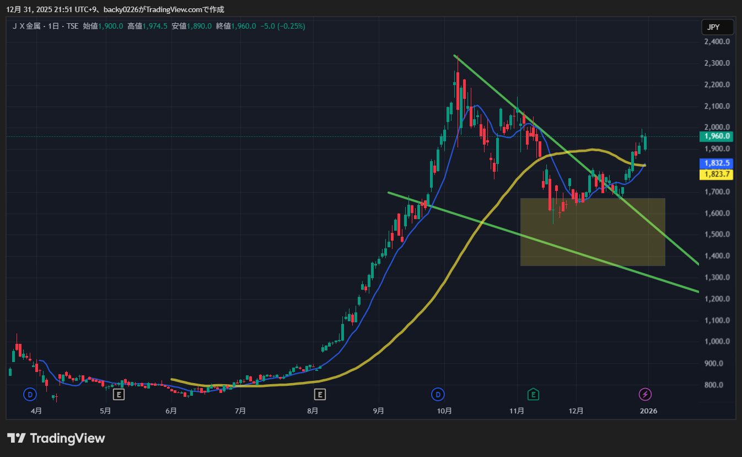Select the yellow 1,823.7 moving average label
The width and height of the screenshot is (742, 457).
pyautogui.click(x=716, y=174)
